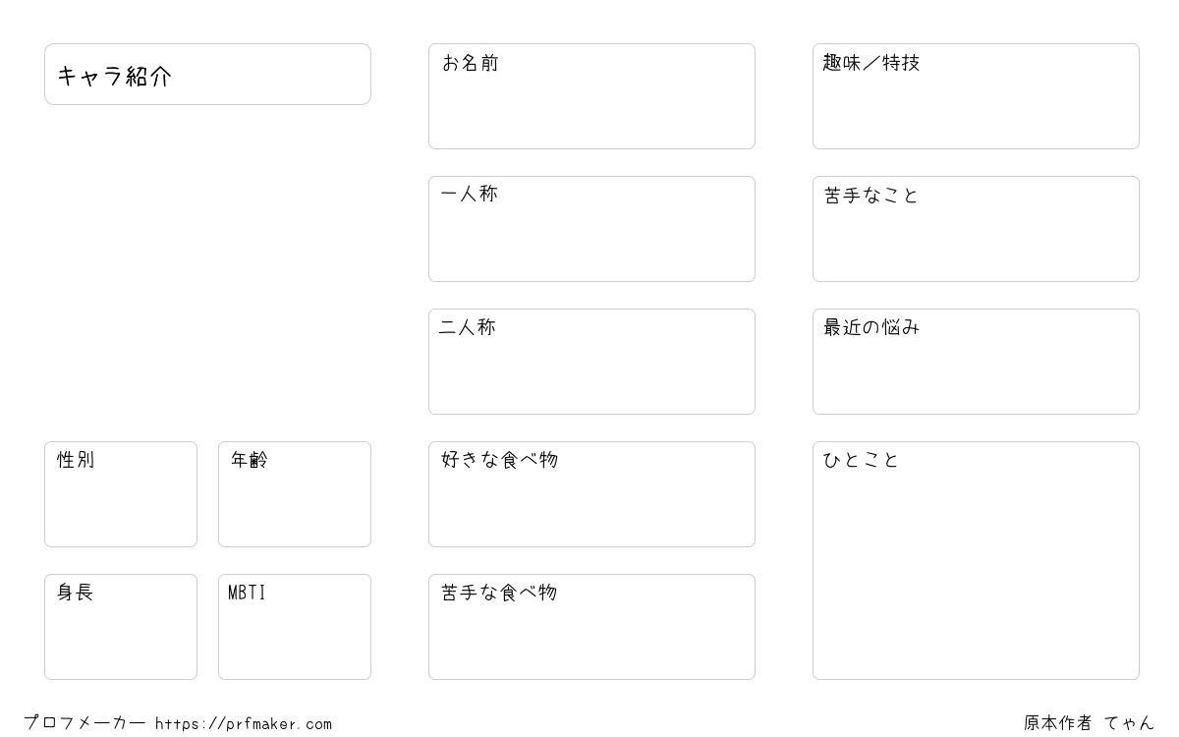Click the ひとこと label text

tap(861, 459)
